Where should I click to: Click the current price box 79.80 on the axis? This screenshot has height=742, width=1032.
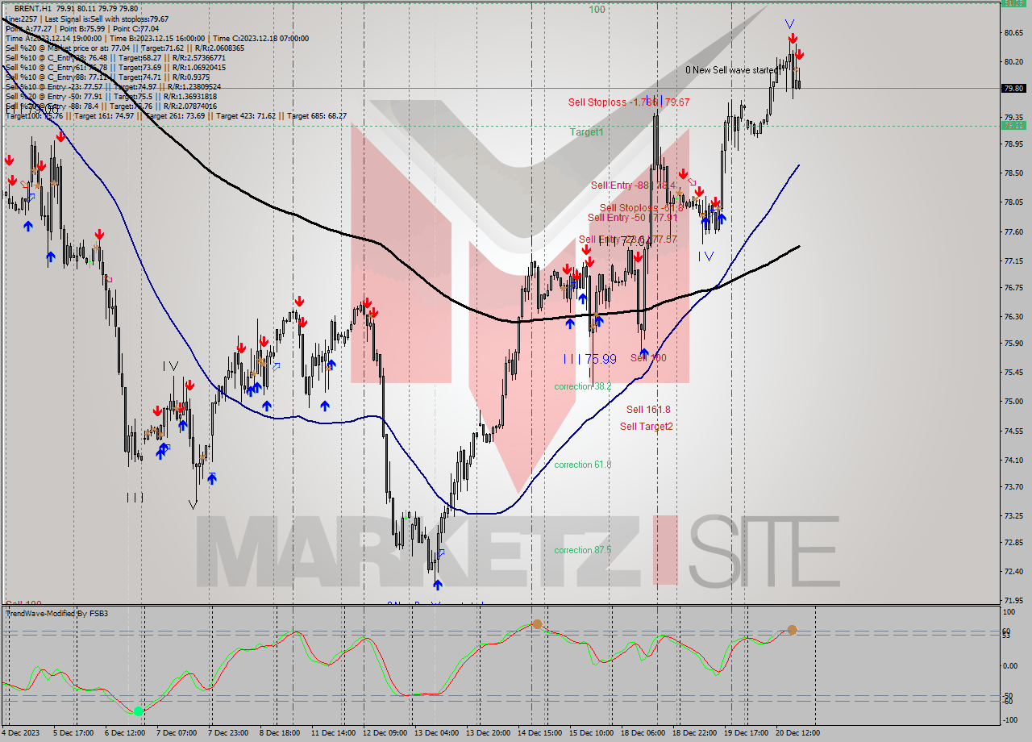pyautogui.click(x=1014, y=89)
